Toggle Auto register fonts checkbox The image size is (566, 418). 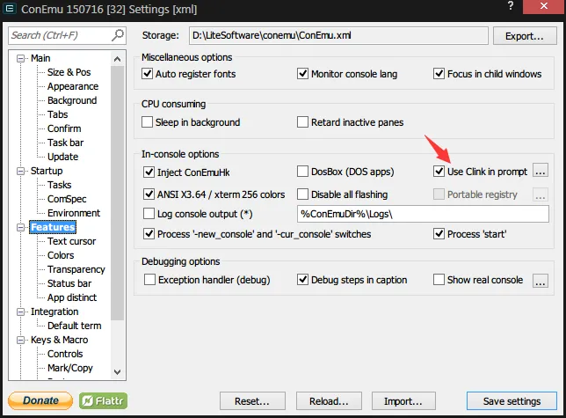[x=148, y=74]
